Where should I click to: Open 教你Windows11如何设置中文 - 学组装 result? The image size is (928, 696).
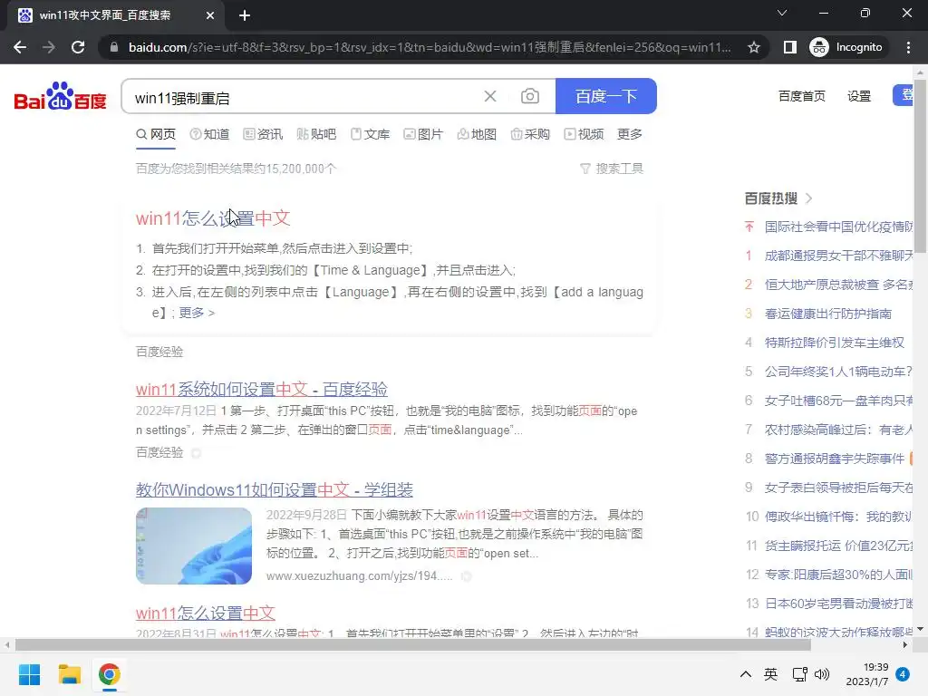(274, 490)
